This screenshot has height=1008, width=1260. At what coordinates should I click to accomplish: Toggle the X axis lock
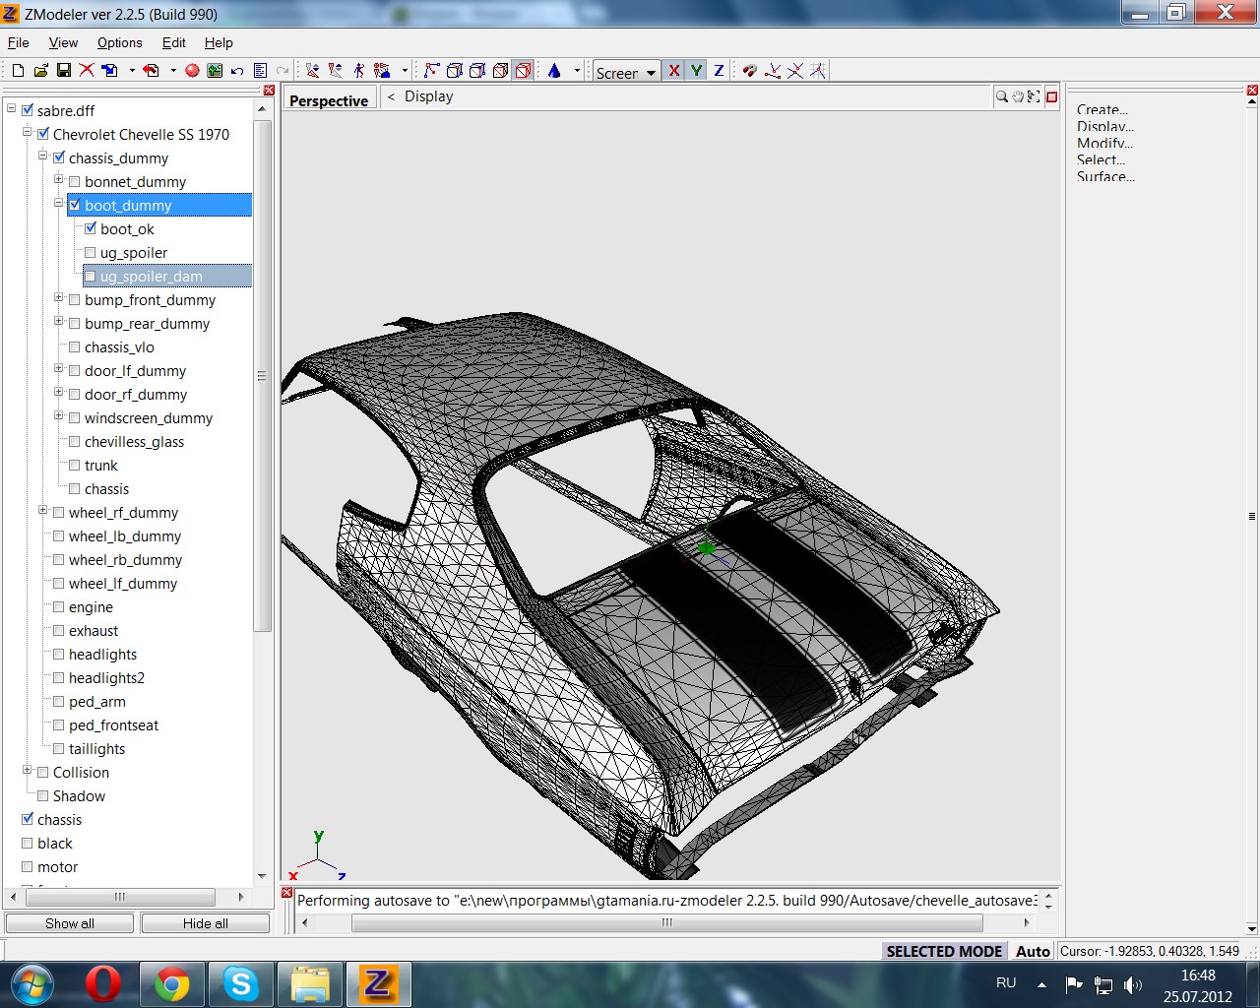coord(674,70)
